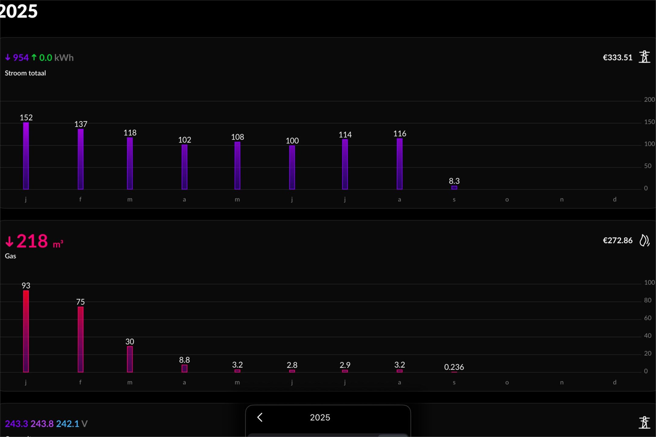Select the January 152 kWh electricity bar

pos(26,156)
